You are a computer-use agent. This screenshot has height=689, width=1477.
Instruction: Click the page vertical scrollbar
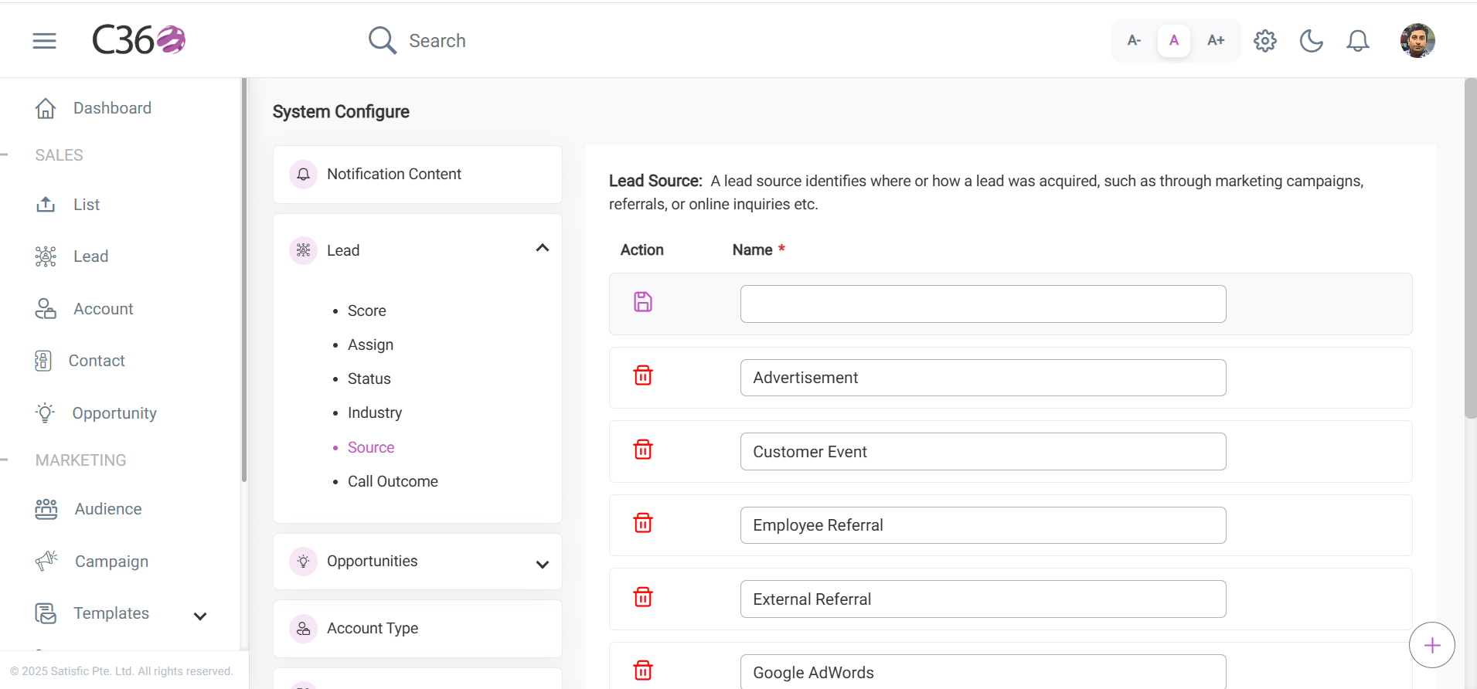click(x=1470, y=248)
